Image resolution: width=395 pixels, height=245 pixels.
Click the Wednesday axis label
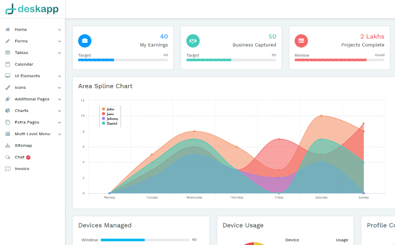[x=194, y=197]
